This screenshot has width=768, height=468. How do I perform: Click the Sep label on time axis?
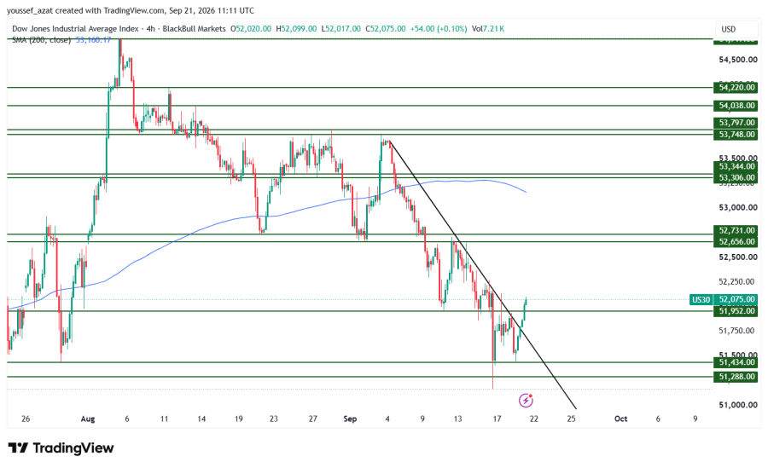[x=350, y=419]
